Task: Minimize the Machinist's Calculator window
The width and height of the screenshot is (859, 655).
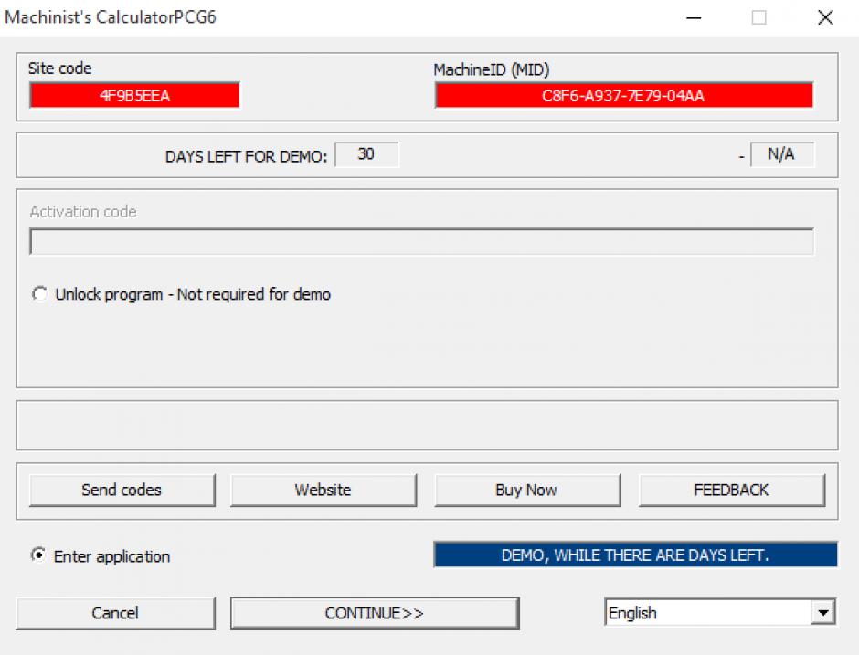Action: click(x=695, y=17)
